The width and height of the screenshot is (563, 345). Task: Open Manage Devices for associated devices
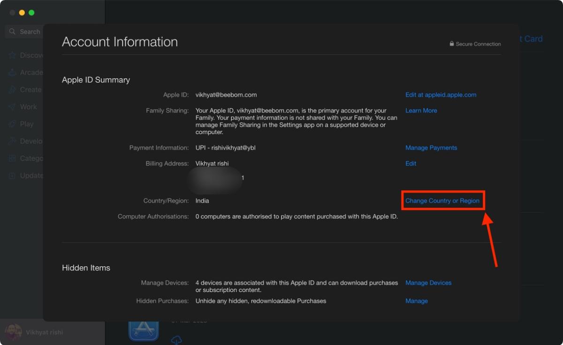pos(428,282)
